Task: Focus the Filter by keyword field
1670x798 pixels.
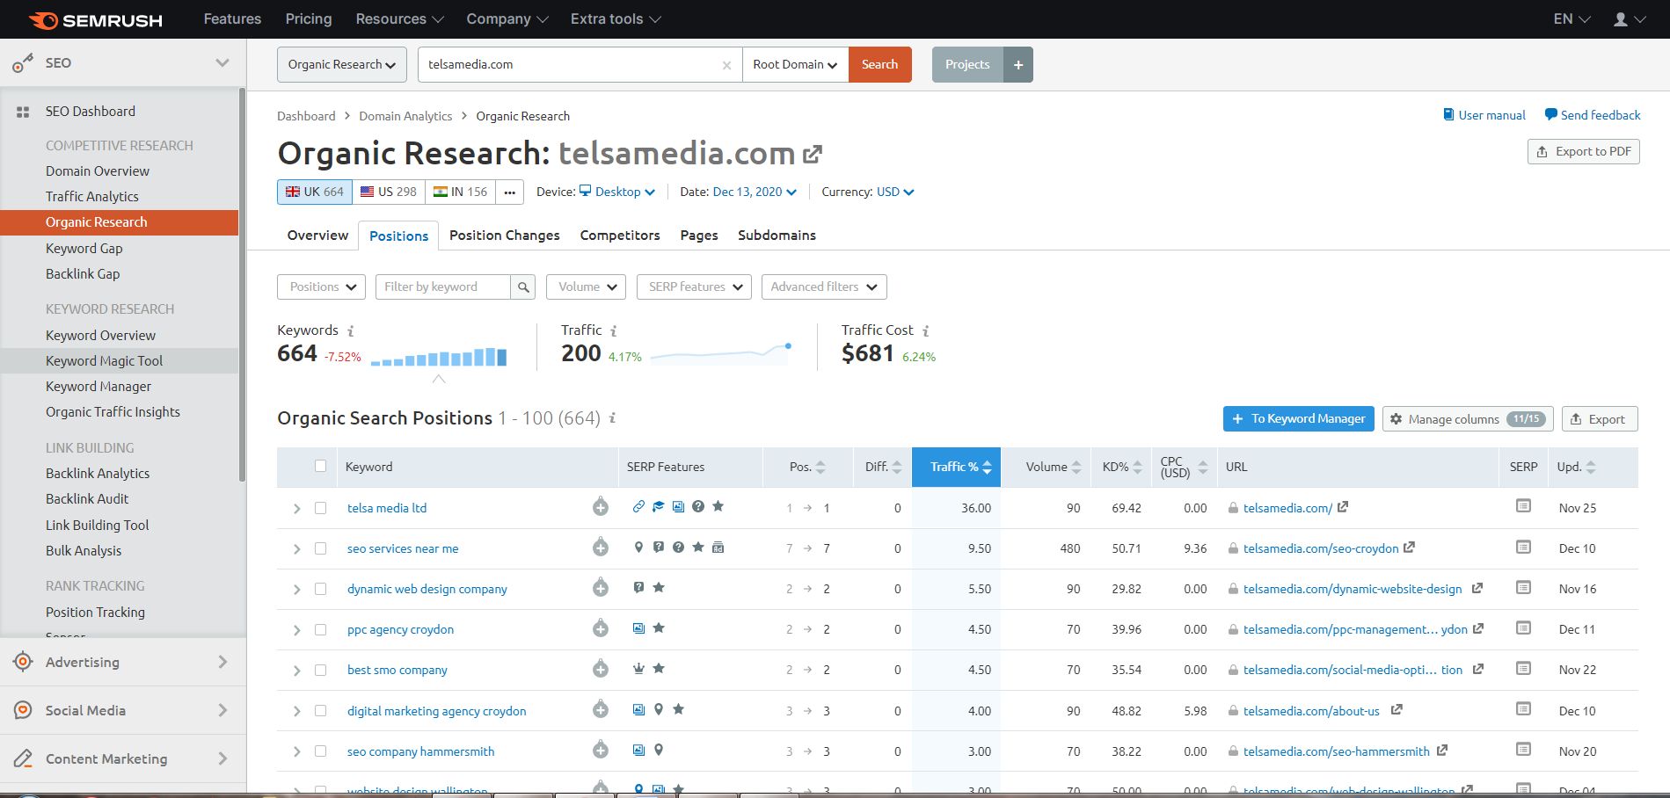Action: [443, 287]
